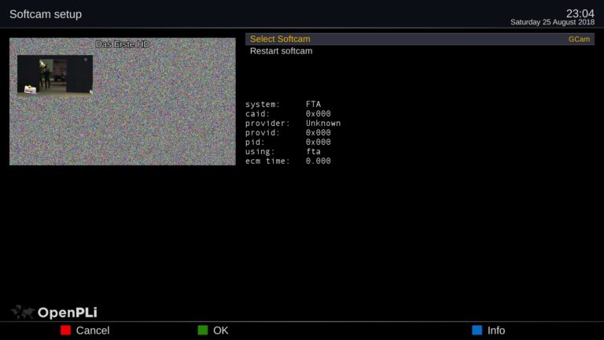The width and height of the screenshot is (604, 340).
Task: Click the system FTA value
Action: point(313,104)
